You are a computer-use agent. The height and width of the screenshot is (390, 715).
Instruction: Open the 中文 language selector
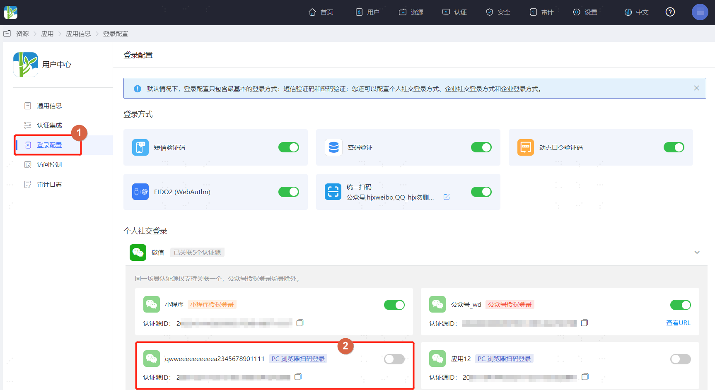637,12
